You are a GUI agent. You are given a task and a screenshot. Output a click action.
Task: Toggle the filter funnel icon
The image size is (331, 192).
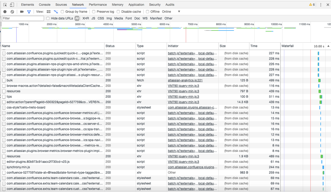click(x=29, y=12)
